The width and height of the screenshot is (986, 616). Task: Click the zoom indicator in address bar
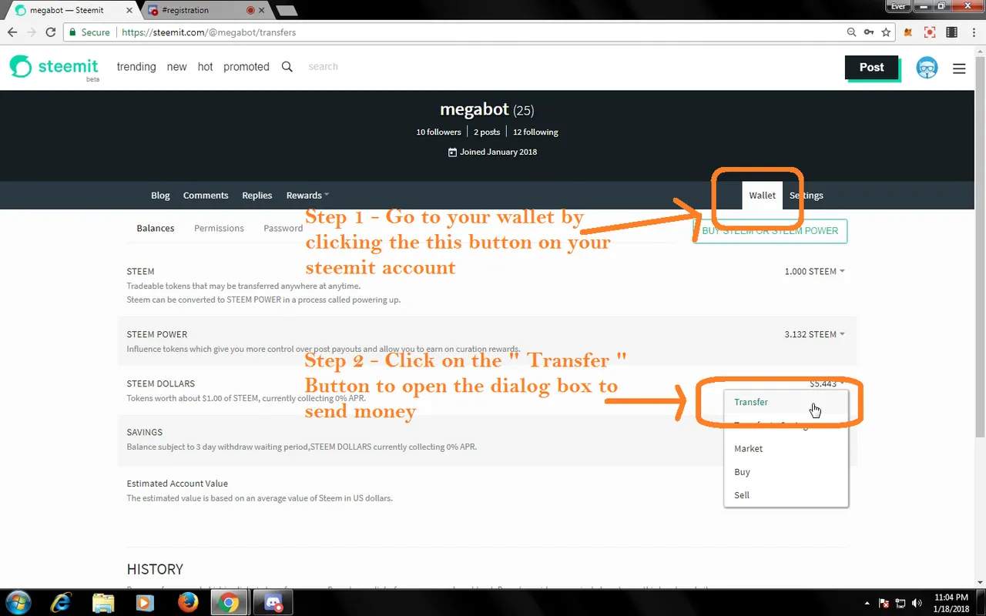pyautogui.click(x=851, y=32)
